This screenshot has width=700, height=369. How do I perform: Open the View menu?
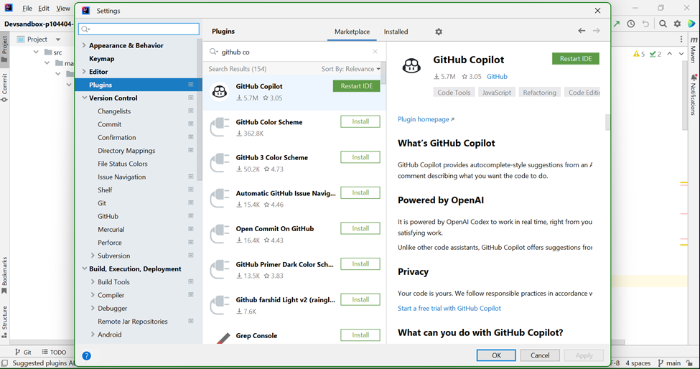[x=63, y=9]
